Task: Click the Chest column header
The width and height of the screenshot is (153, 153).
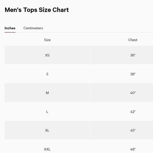Action: coord(133,40)
